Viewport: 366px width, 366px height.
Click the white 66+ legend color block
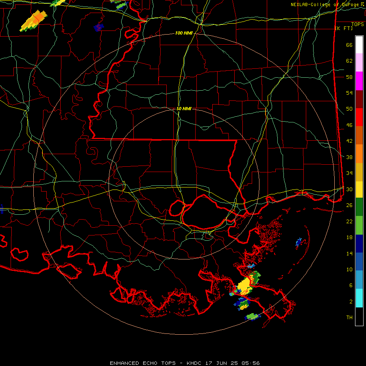359,45
